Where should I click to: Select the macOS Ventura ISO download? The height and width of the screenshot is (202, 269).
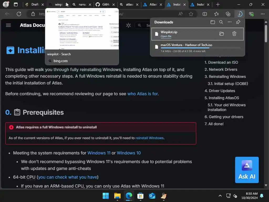(197, 48)
